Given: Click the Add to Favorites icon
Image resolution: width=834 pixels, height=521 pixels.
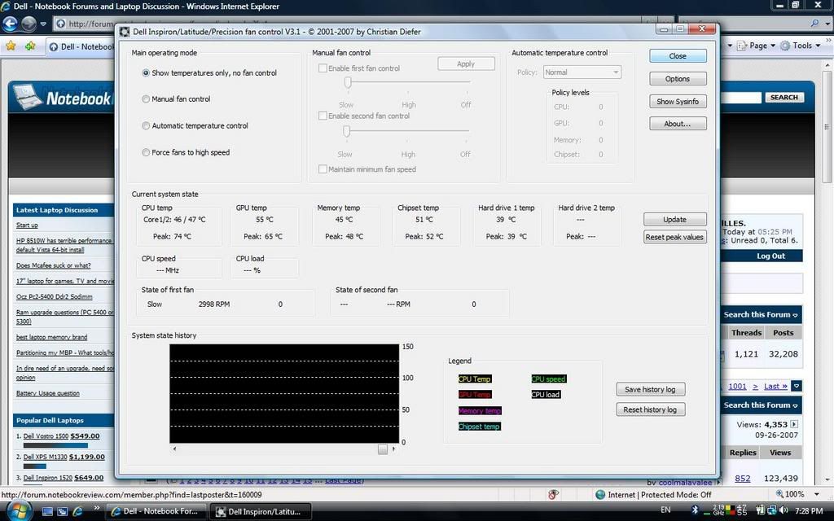Looking at the screenshot, I should (30, 46).
